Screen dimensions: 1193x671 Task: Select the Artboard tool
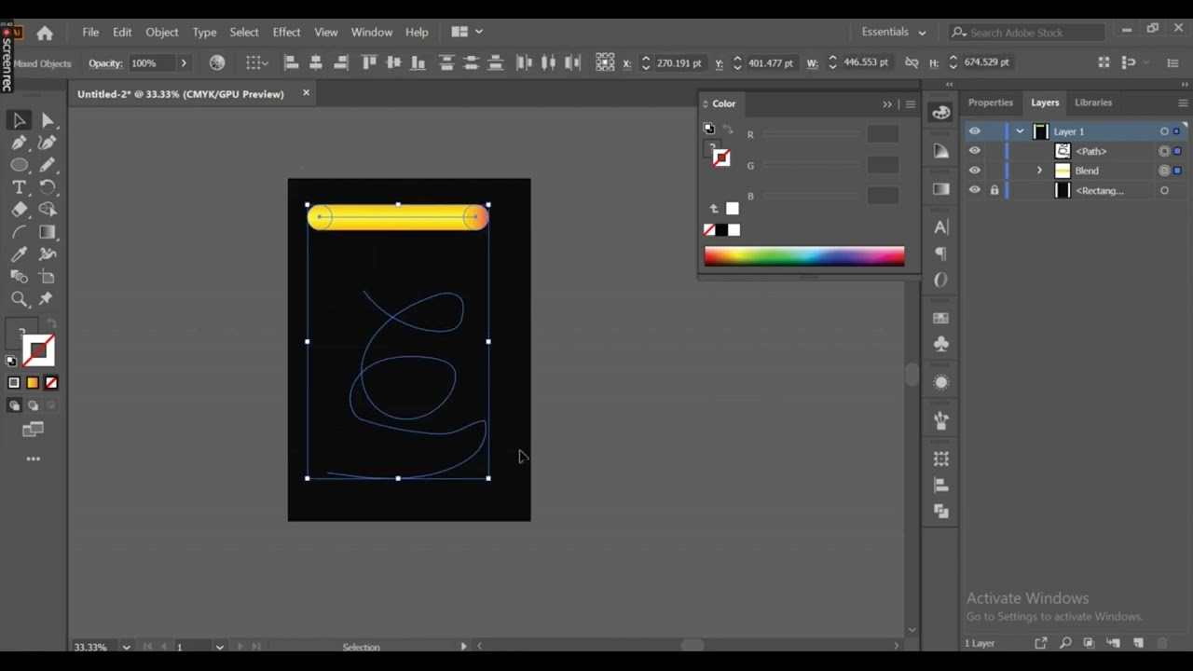click(48, 277)
